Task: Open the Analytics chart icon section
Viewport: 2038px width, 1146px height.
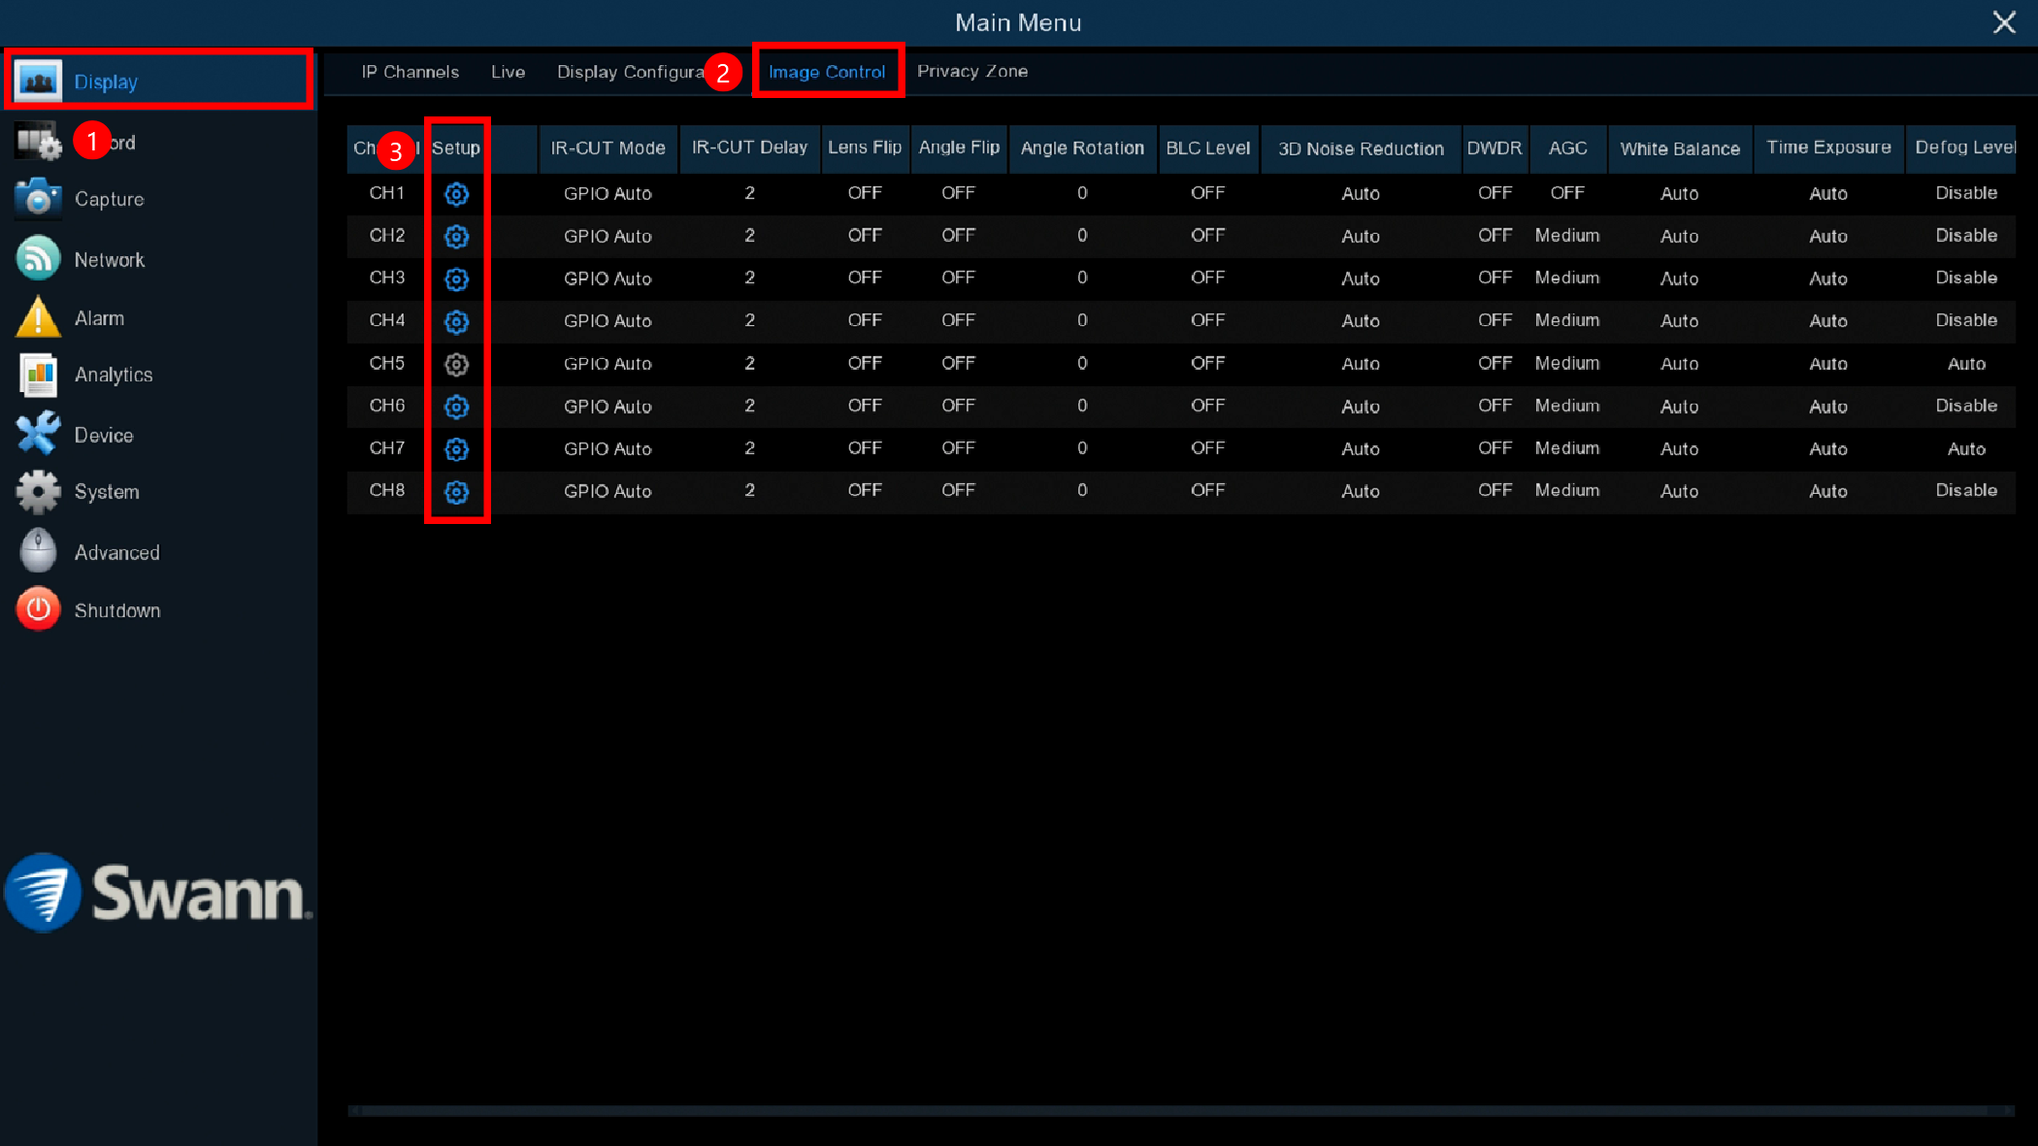Action: 38,375
